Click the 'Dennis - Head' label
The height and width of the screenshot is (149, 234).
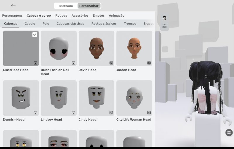click(x=14, y=120)
